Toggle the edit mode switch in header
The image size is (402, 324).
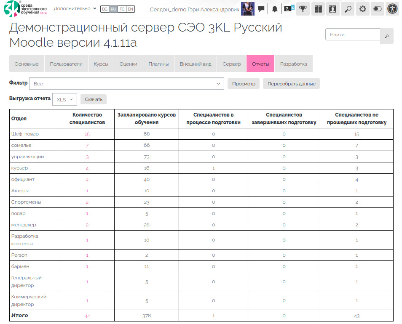377,9
